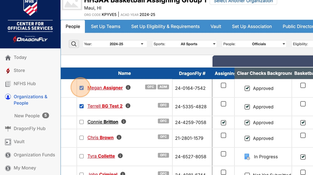Open the Today home icon
The width and height of the screenshot is (313, 175).
8,58
